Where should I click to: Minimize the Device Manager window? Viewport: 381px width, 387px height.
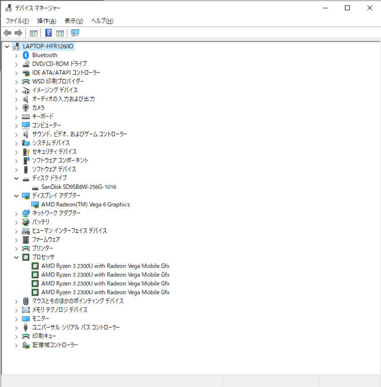point(326,8)
